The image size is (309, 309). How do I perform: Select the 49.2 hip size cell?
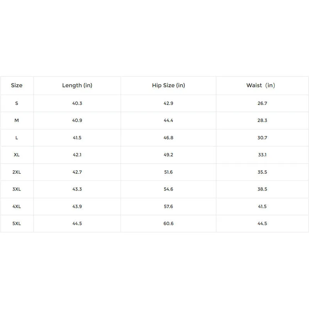pyautogui.click(x=168, y=155)
